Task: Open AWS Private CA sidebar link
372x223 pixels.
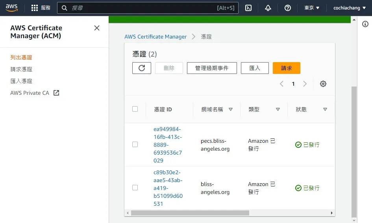Action: point(30,93)
